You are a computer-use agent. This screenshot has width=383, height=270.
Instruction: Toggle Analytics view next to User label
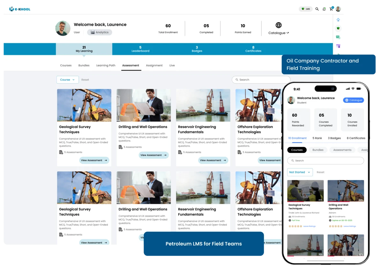click(x=100, y=32)
